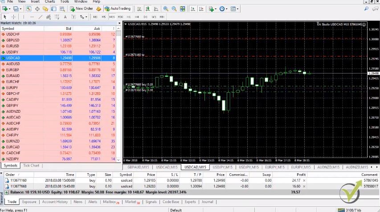Open the chart Templates icon
Viewport: 380px width, 212px height.
pos(233,9)
